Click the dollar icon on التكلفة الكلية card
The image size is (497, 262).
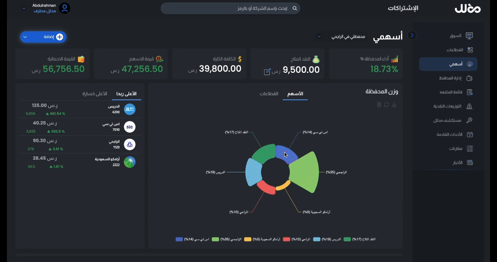(240, 59)
